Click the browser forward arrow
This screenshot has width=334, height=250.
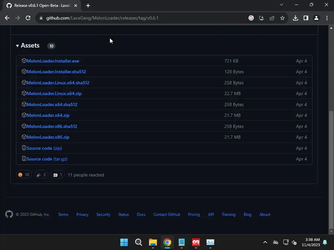click(x=18, y=18)
